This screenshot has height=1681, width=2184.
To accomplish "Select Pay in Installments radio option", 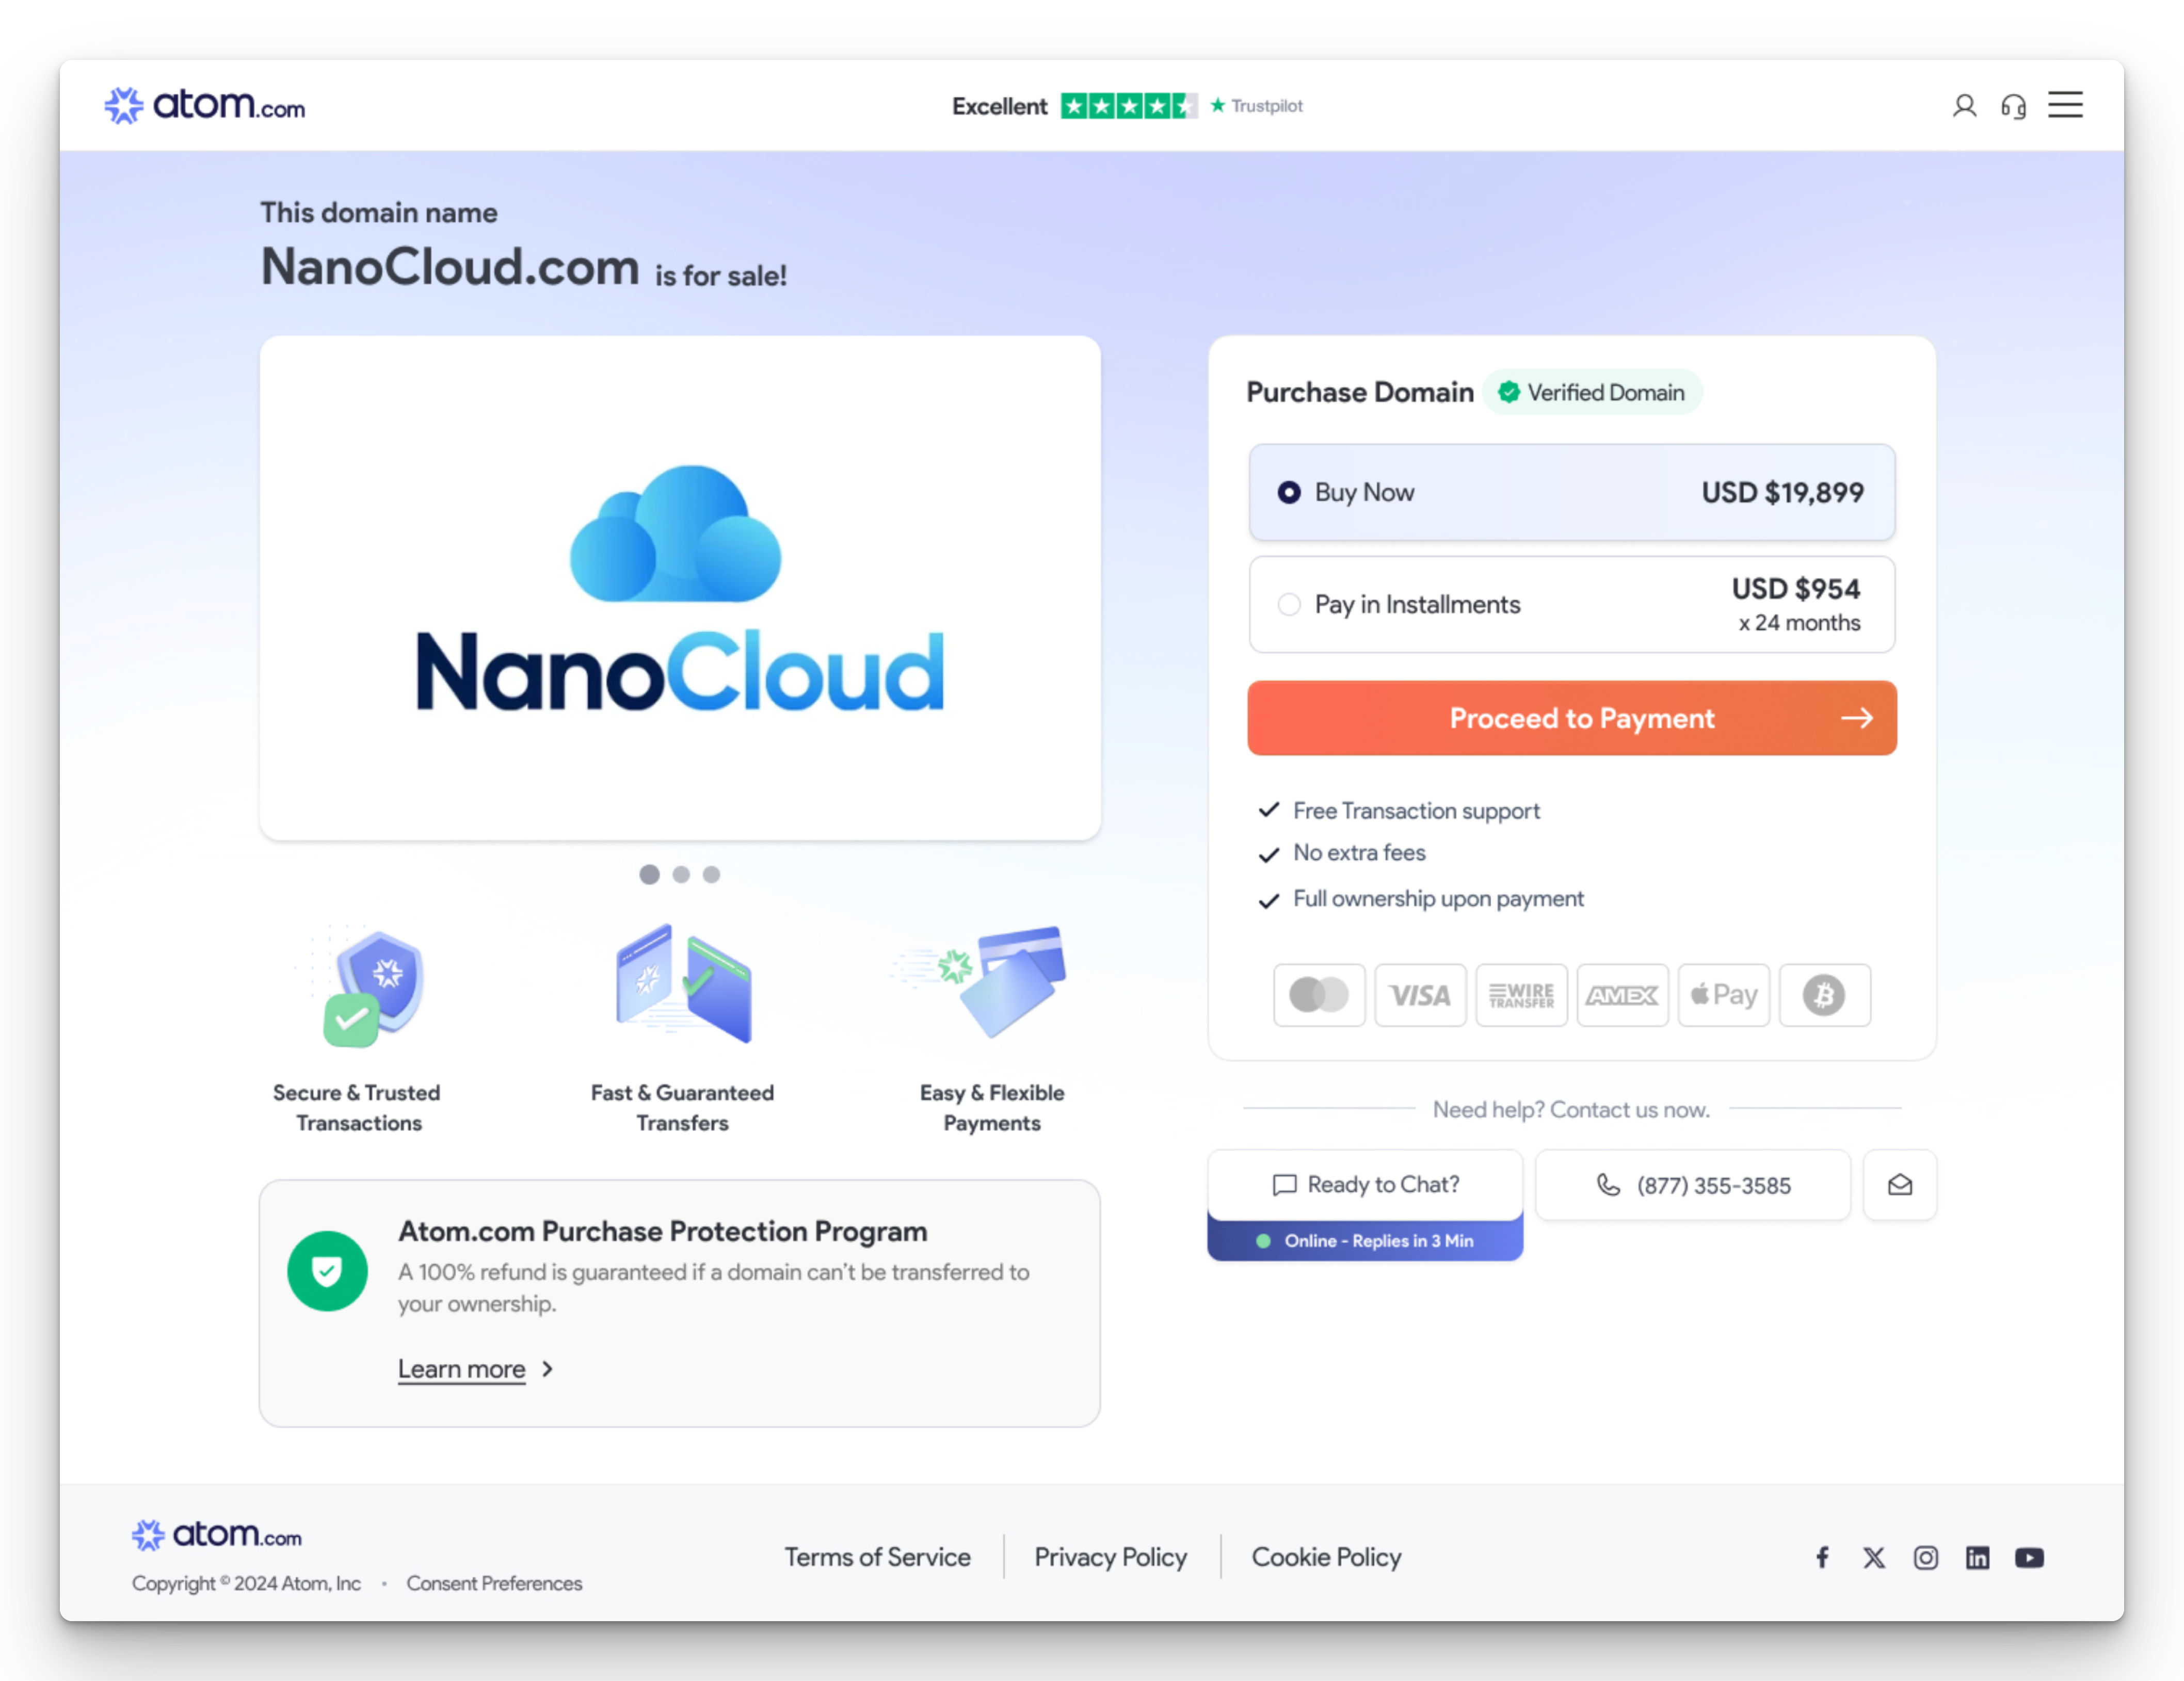I will coord(1289,604).
